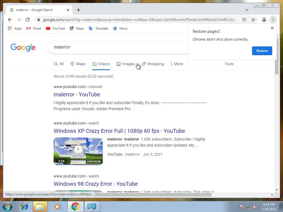Click the muted volume tray icon
The width and height of the screenshot is (283, 212).
pos(255,207)
